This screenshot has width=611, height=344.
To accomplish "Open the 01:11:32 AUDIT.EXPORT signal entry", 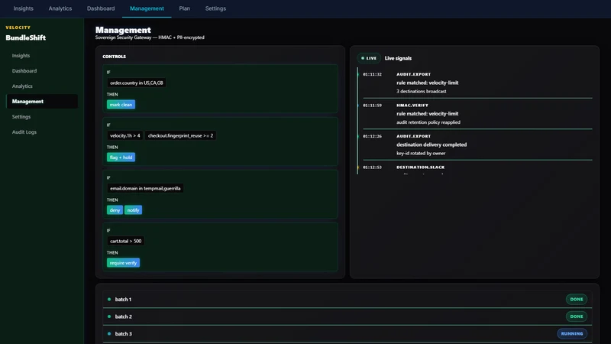I will (477, 83).
